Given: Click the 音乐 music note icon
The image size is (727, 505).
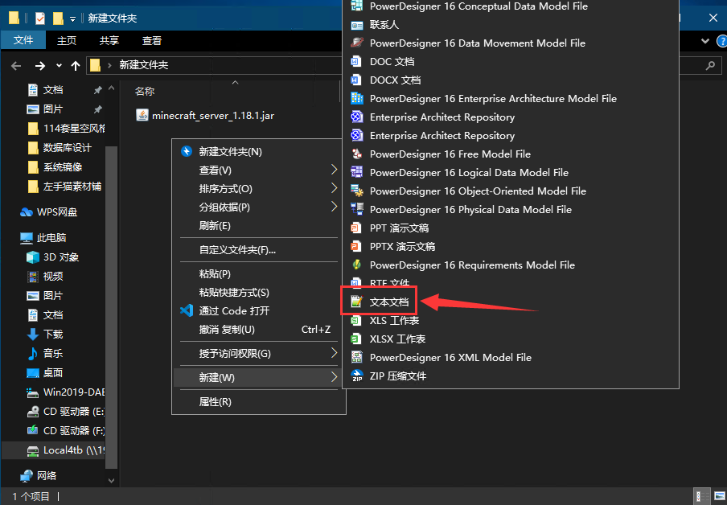Looking at the screenshot, I should tap(33, 353).
